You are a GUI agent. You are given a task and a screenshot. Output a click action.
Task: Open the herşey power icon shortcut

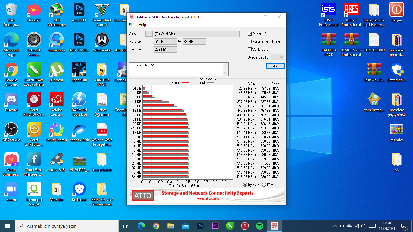click(397, 13)
